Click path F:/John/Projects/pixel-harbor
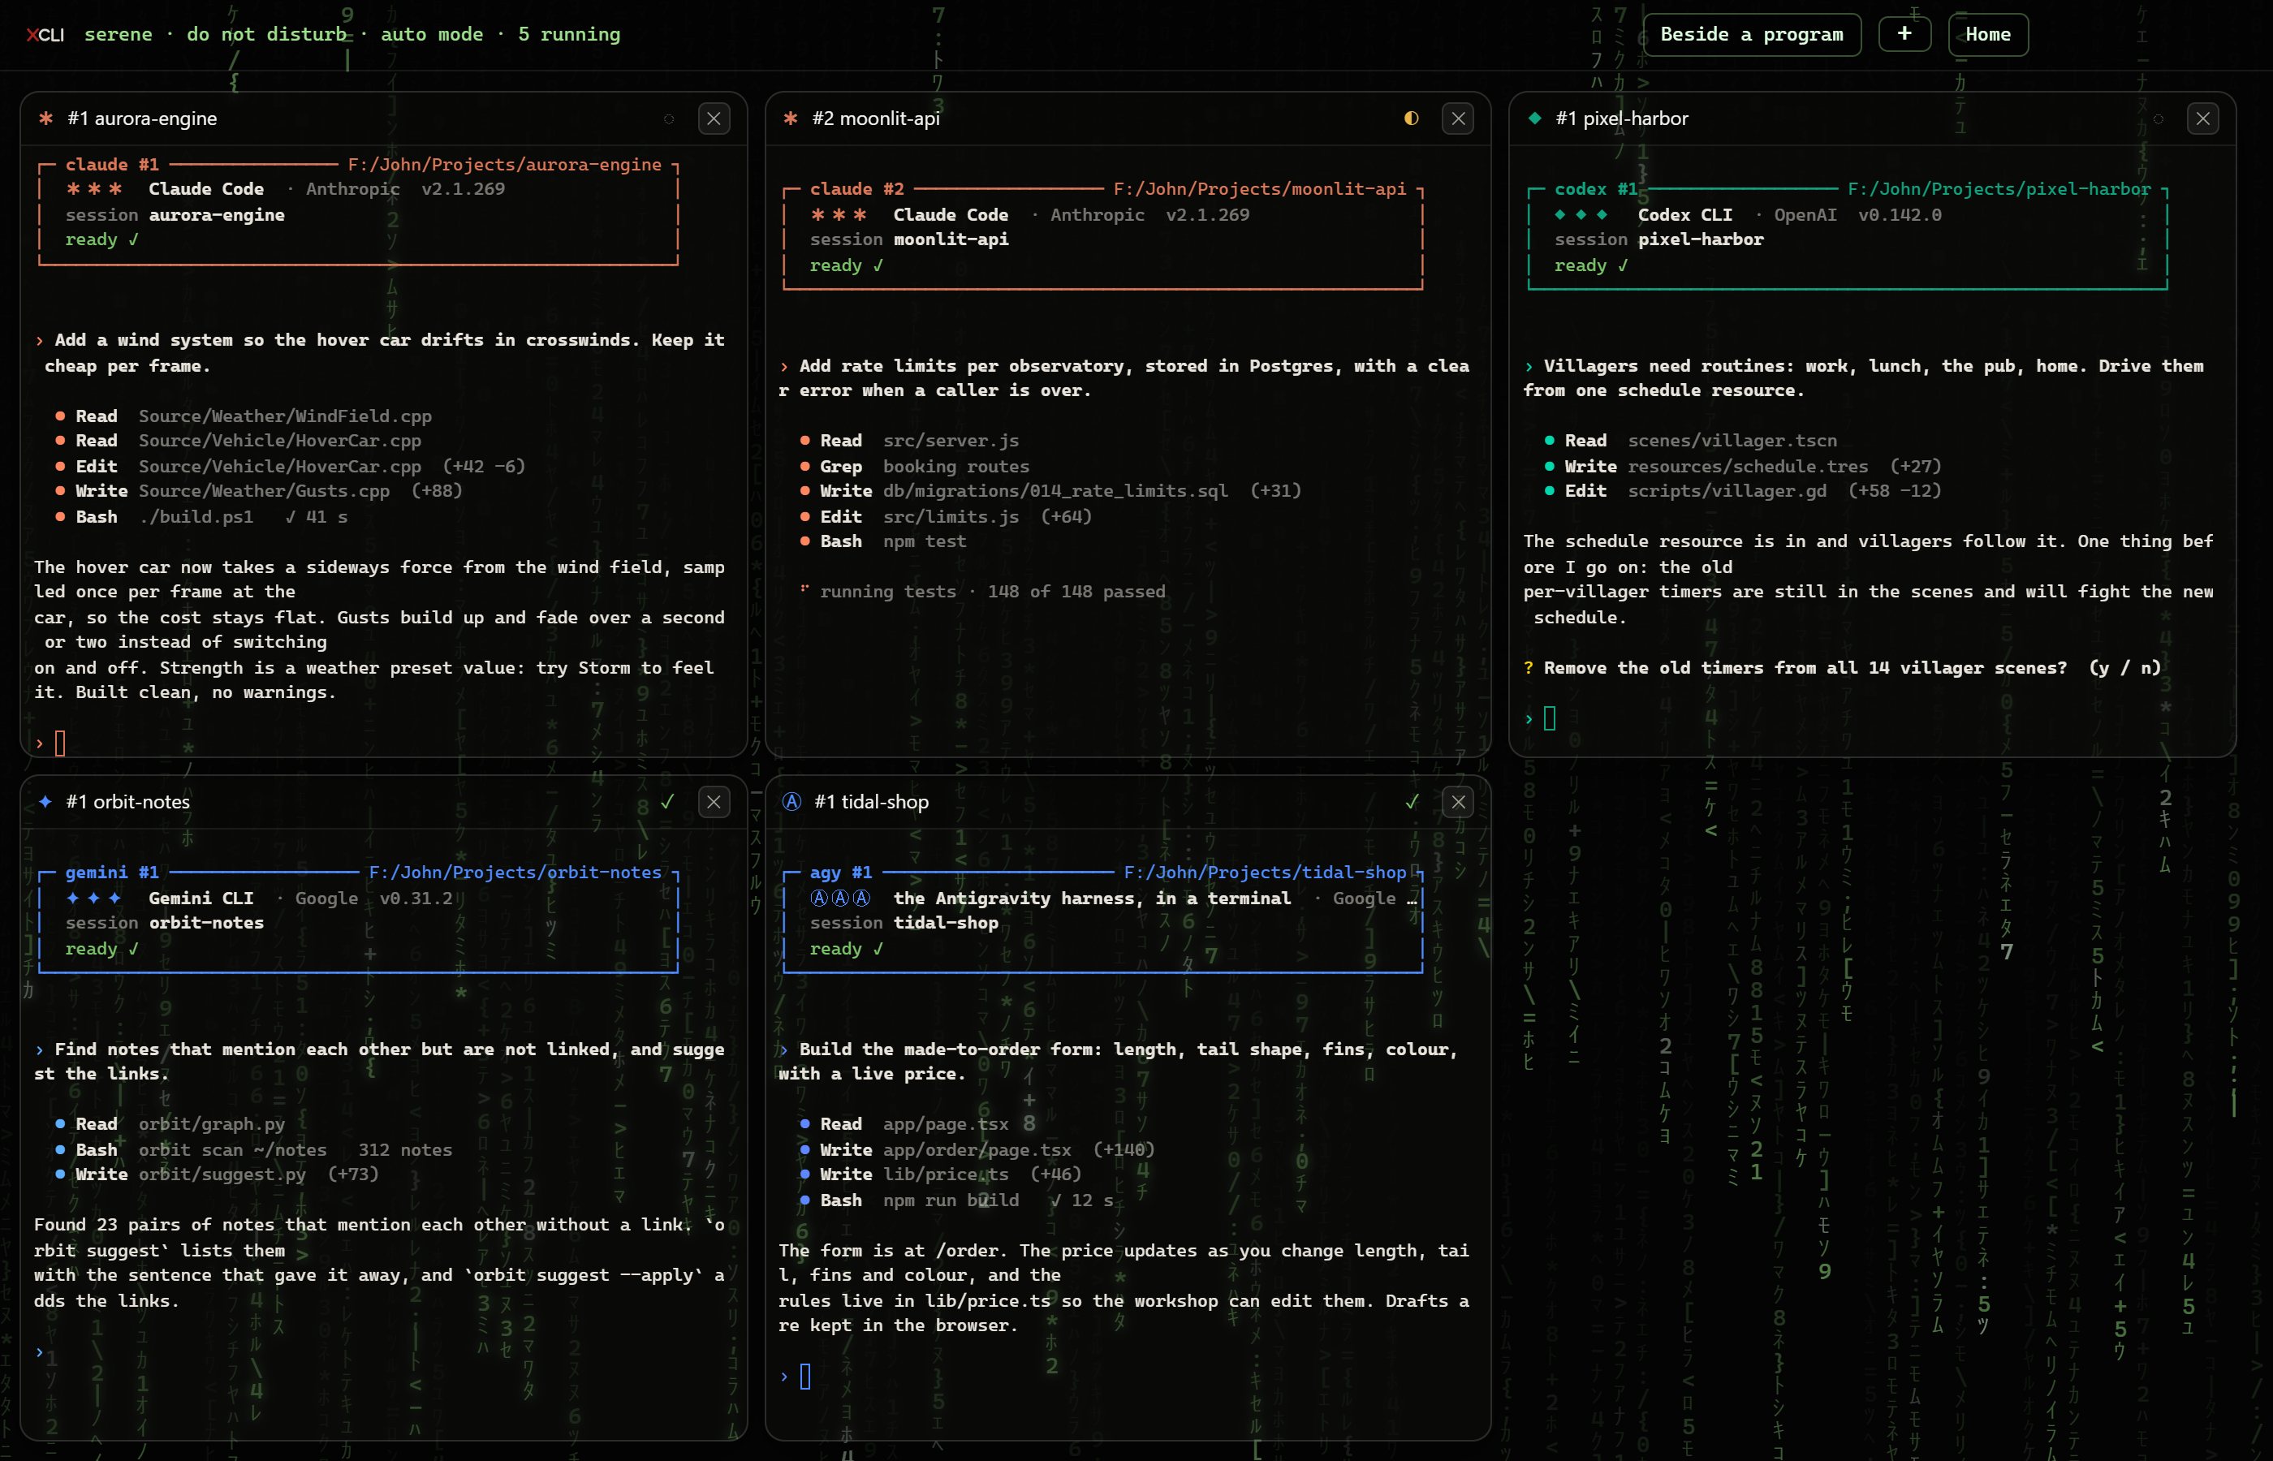 (x=1999, y=189)
